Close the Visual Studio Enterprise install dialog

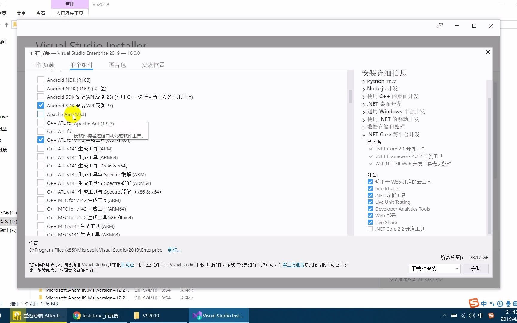pyautogui.click(x=488, y=52)
